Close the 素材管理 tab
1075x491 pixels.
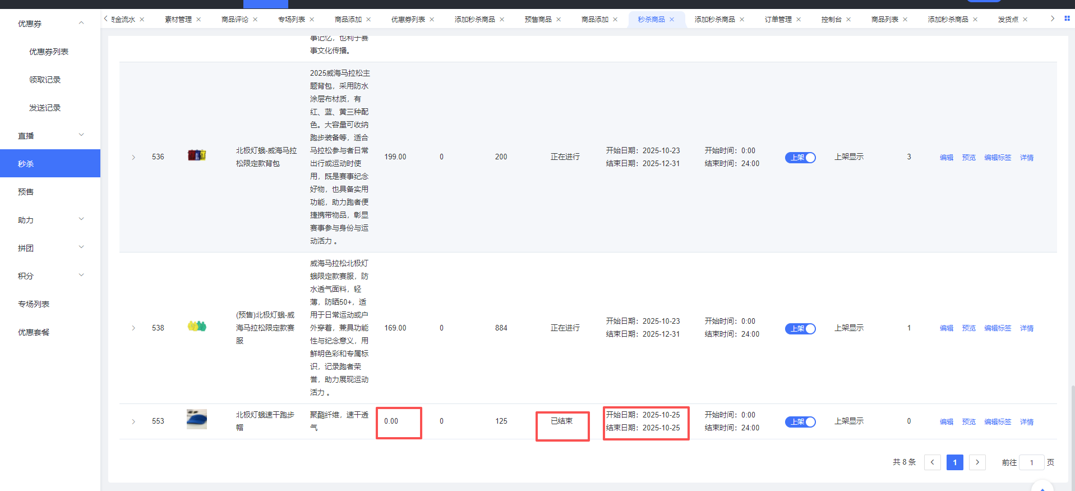199,20
